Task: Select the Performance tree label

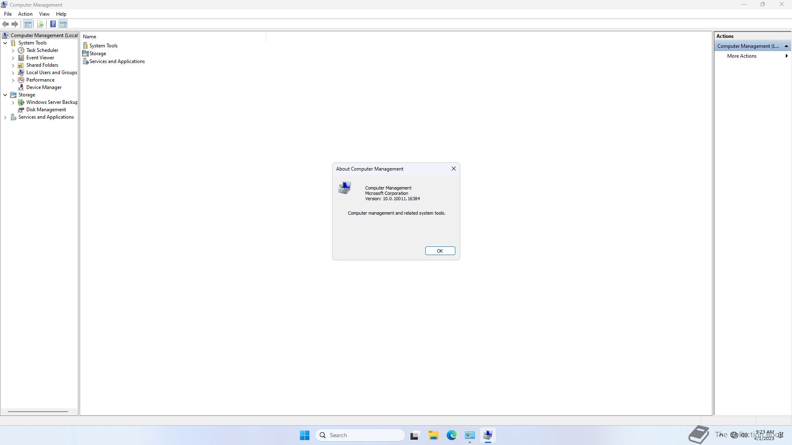Action: coord(40,80)
